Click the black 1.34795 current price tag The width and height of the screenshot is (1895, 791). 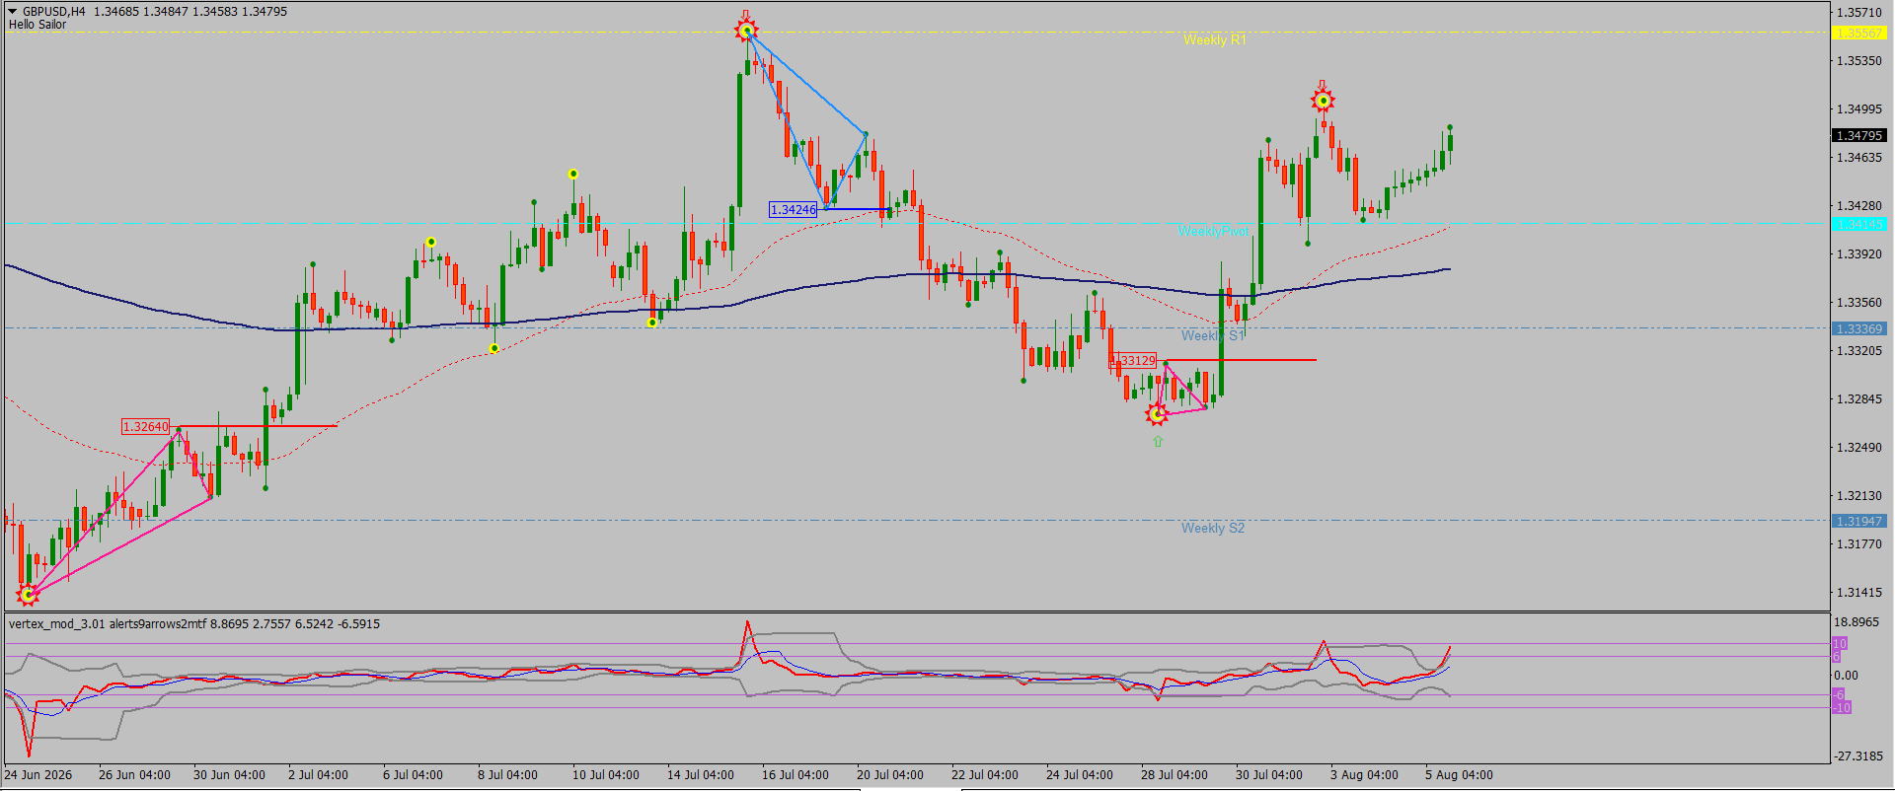pos(1858,135)
